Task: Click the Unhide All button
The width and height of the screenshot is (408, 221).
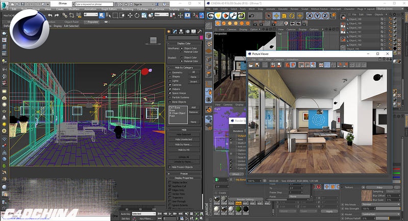Action: click(184, 157)
